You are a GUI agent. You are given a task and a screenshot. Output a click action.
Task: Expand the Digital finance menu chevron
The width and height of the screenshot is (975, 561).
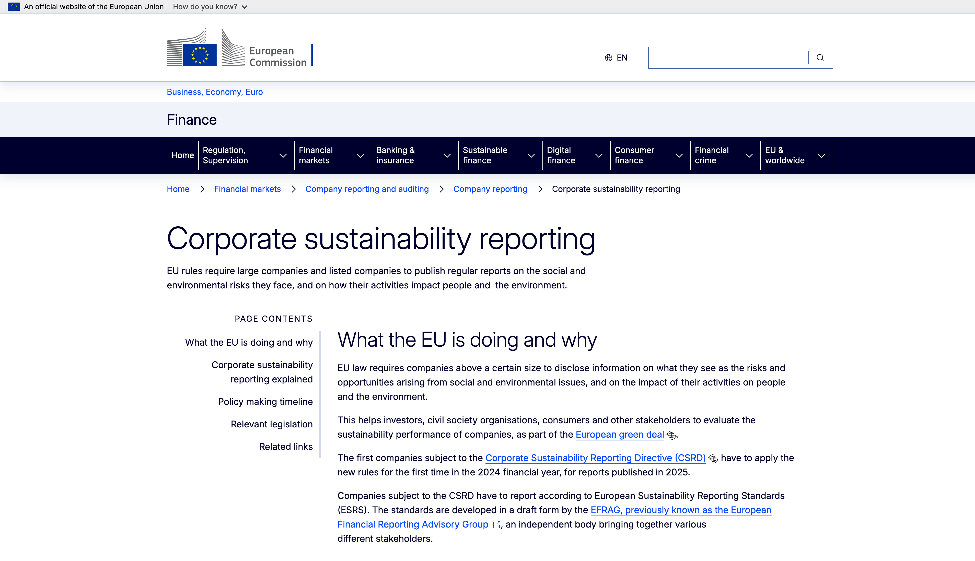tap(598, 156)
